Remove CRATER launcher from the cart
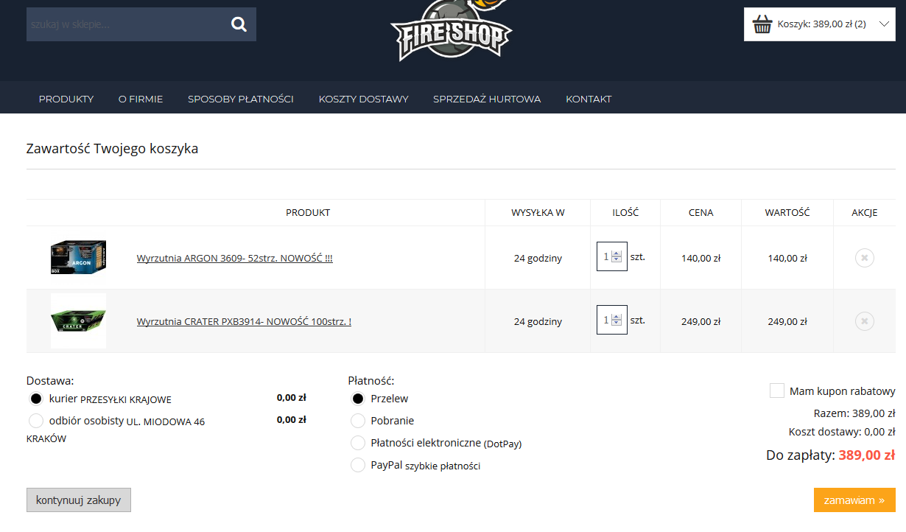 tap(865, 321)
